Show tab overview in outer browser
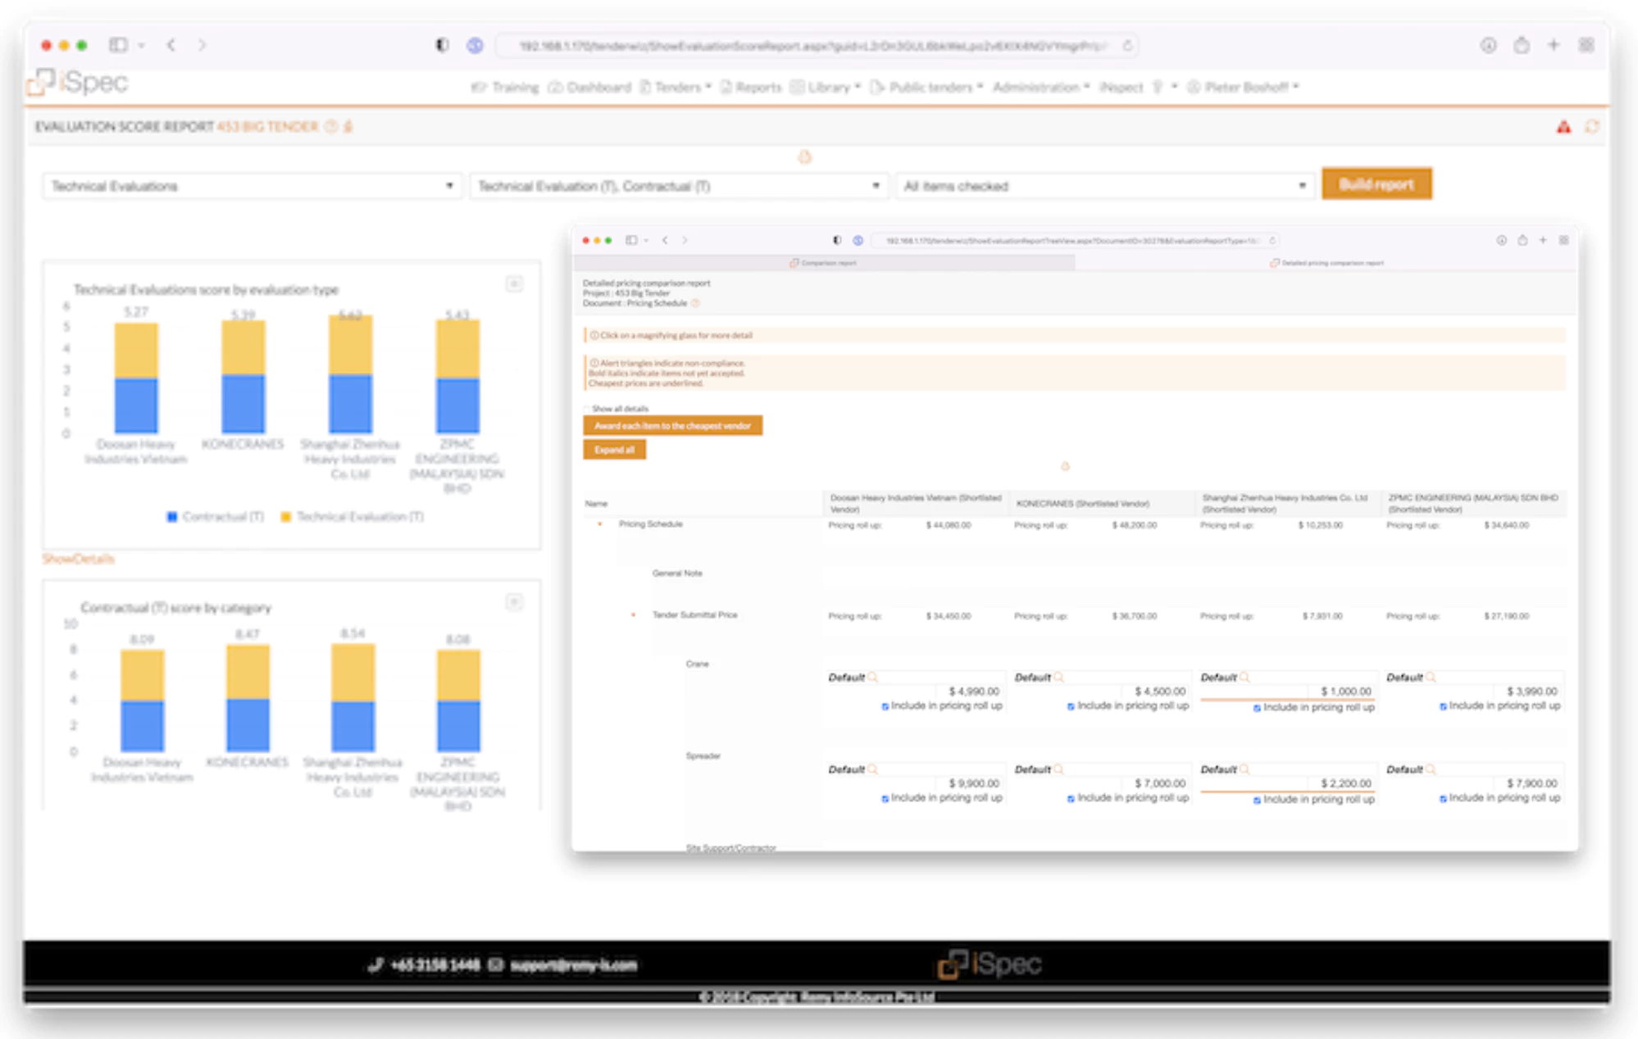 [x=1587, y=45]
